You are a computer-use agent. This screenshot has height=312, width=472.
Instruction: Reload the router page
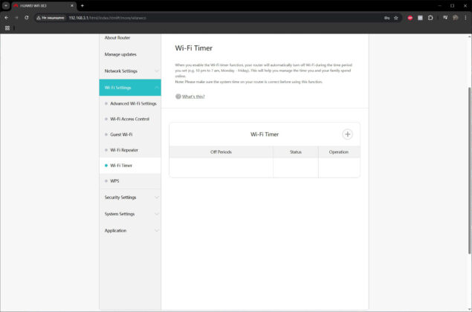[27, 18]
